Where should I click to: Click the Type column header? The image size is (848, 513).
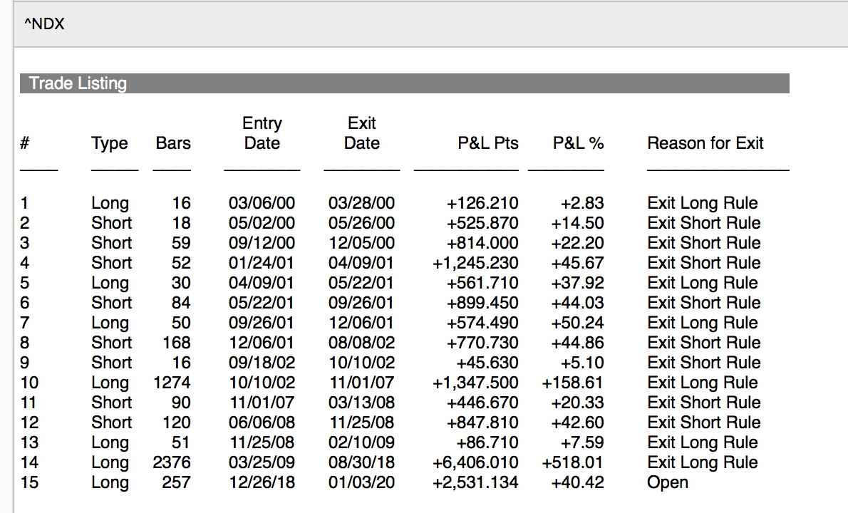pyautogui.click(x=110, y=143)
